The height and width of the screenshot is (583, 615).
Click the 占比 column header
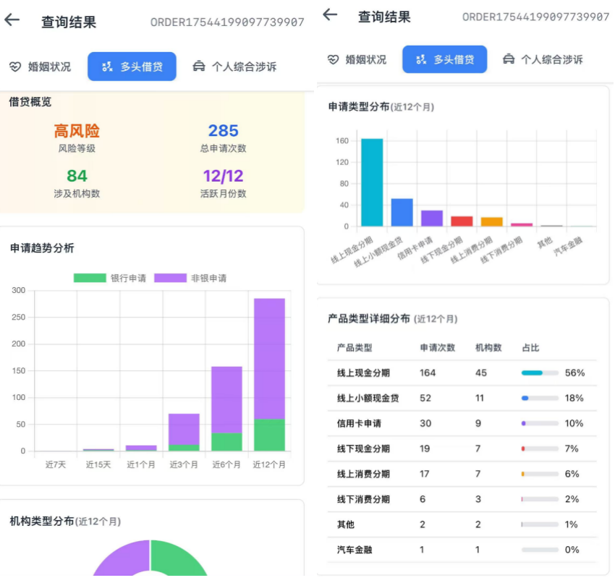click(530, 348)
